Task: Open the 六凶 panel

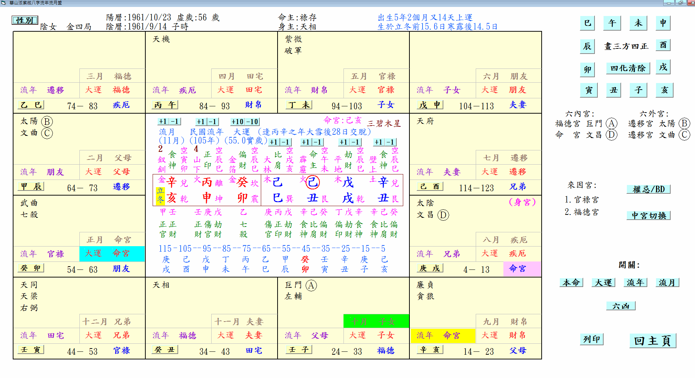Action: pyautogui.click(x=620, y=306)
